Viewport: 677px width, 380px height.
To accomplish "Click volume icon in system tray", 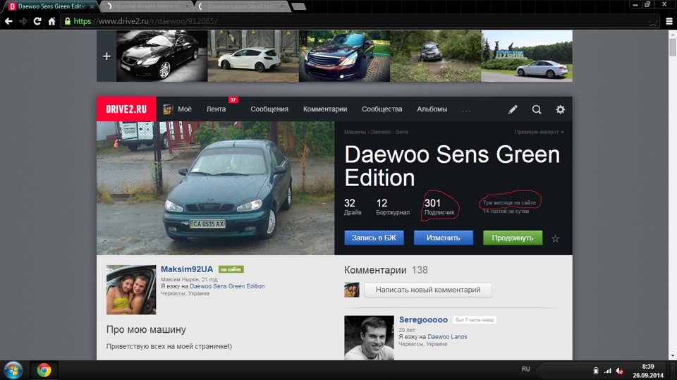I will pyautogui.click(x=620, y=371).
